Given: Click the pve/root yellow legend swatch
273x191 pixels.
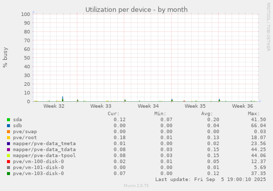Looking at the screenshot, I should click(8, 138).
